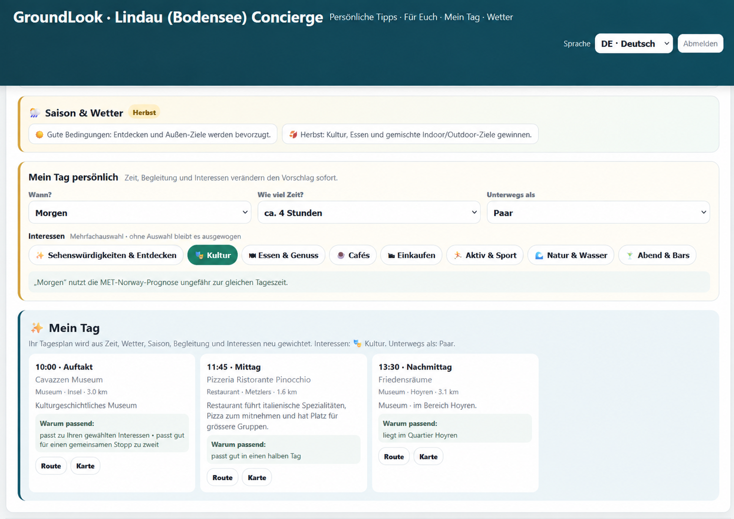The height and width of the screenshot is (519, 734).
Task: Toggle the Sehenswürdigkeiten & Entdecken interest chip
Action: [x=106, y=255]
